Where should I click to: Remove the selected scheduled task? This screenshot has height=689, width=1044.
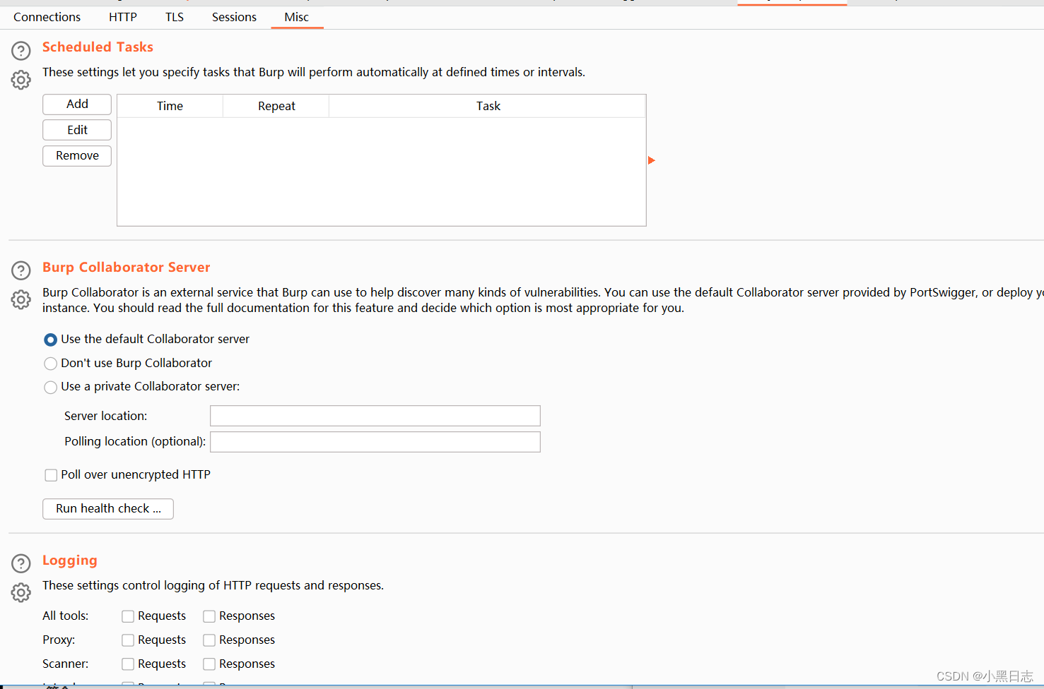pyautogui.click(x=77, y=155)
